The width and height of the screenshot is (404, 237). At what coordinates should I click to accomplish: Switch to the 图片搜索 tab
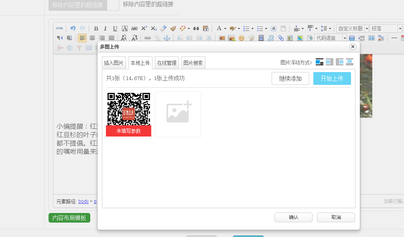coord(193,63)
